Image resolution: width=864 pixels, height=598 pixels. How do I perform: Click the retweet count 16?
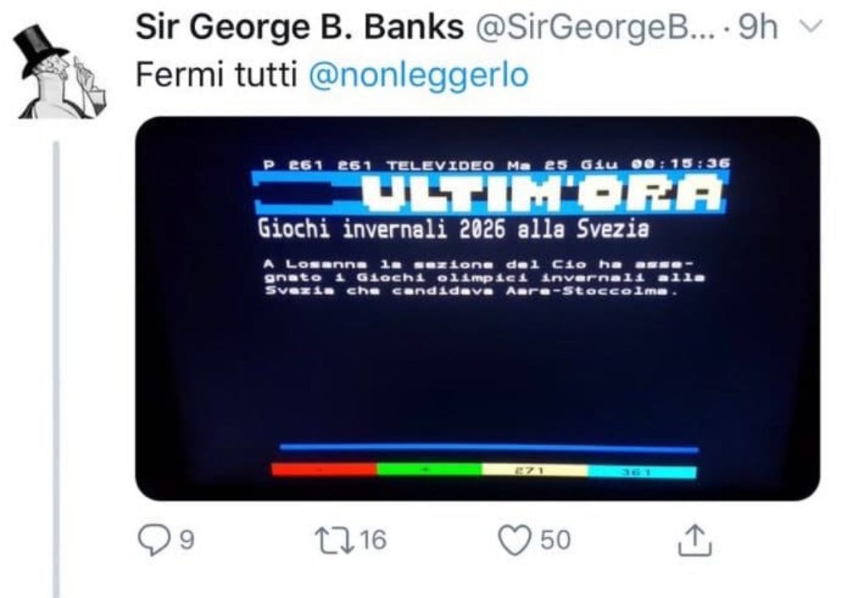[373, 540]
